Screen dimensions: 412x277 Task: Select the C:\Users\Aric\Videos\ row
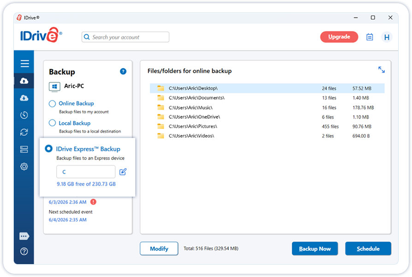coord(267,136)
